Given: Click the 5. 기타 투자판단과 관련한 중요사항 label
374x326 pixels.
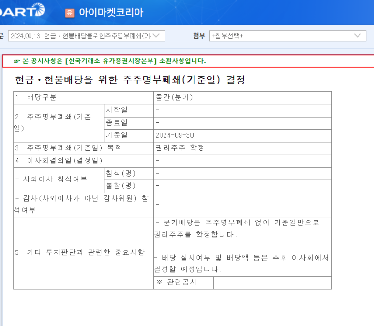Looking at the screenshot, I should [79, 252].
